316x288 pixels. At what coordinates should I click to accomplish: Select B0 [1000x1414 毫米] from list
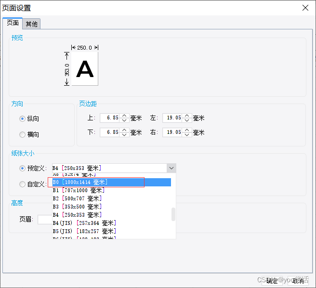point(112,182)
